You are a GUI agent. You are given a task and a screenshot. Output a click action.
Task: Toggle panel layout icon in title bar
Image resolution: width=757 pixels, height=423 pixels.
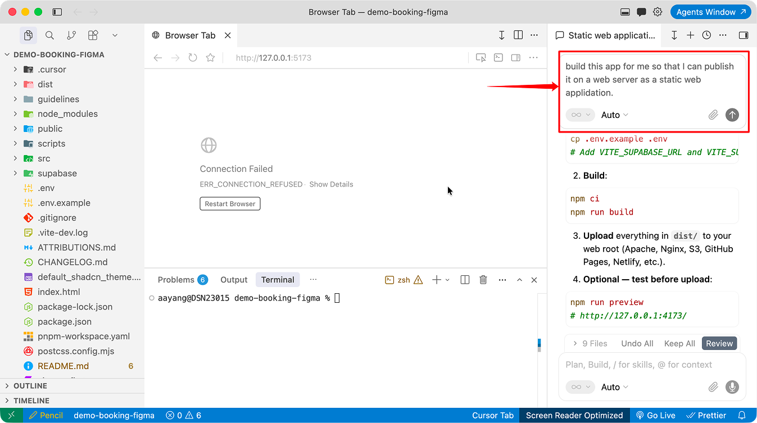point(625,12)
